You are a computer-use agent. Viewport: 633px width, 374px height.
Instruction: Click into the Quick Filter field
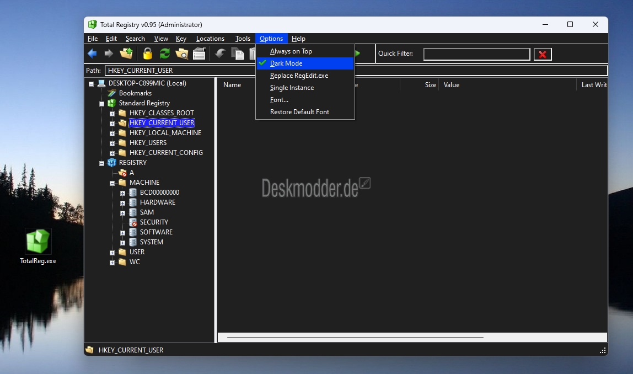477,54
